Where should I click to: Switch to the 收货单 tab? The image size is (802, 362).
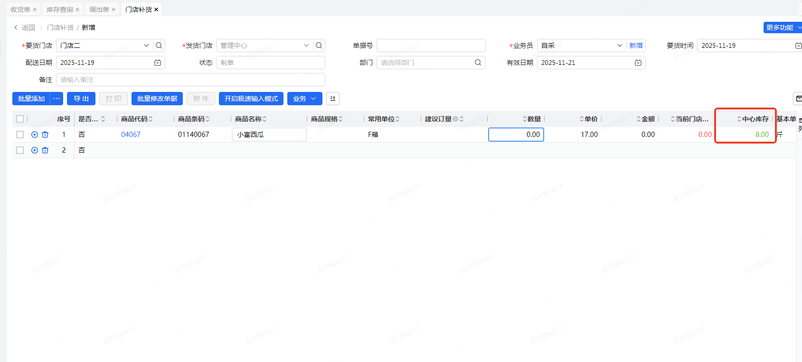pyautogui.click(x=20, y=9)
